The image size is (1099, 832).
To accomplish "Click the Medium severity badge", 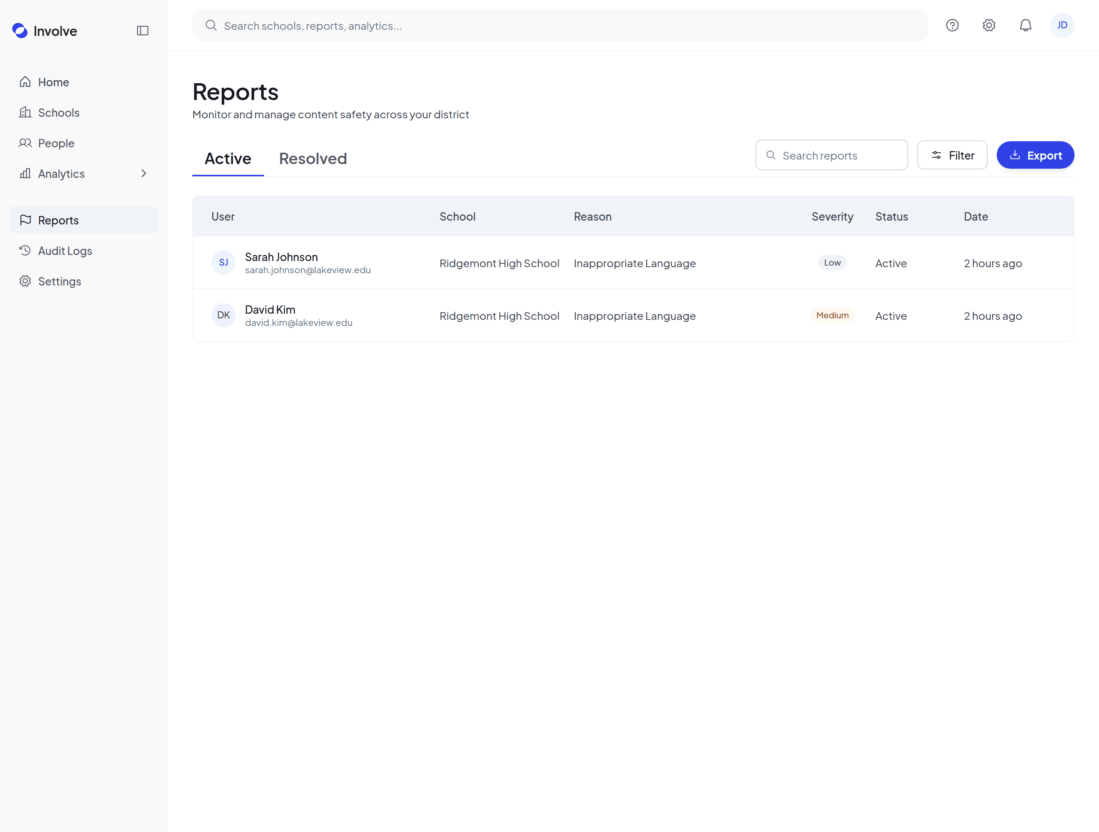I will pos(832,316).
